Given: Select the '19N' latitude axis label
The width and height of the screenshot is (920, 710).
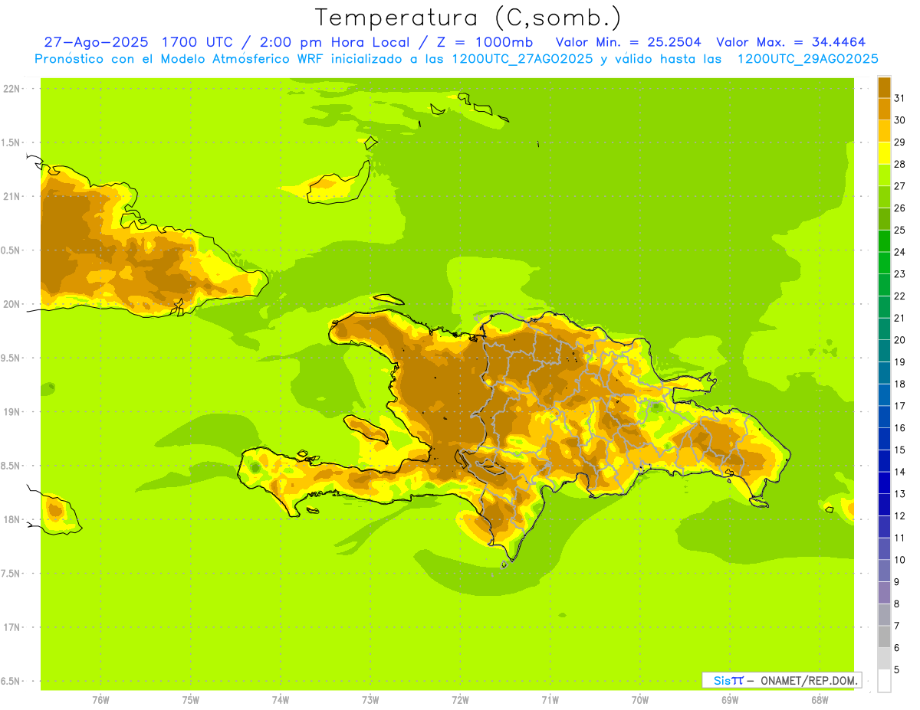Looking at the screenshot, I should point(11,412).
